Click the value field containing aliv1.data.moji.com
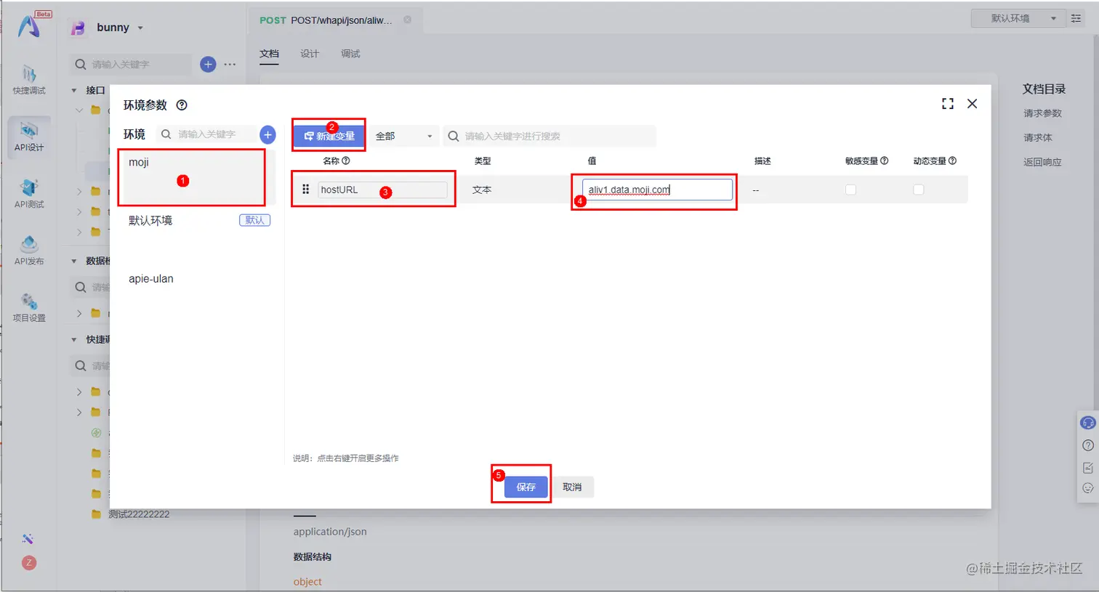Viewport: 1099px width, 592px height. click(x=657, y=190)
